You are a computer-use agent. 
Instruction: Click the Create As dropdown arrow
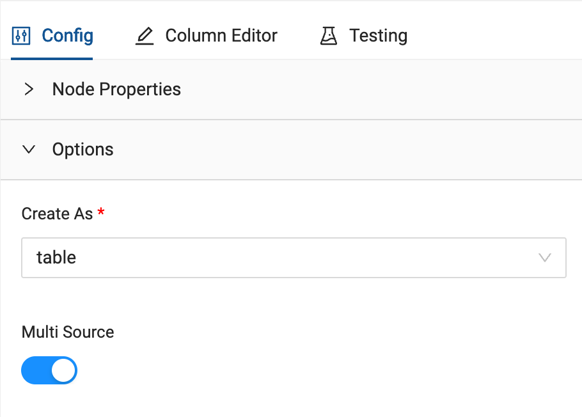point(545,258)
